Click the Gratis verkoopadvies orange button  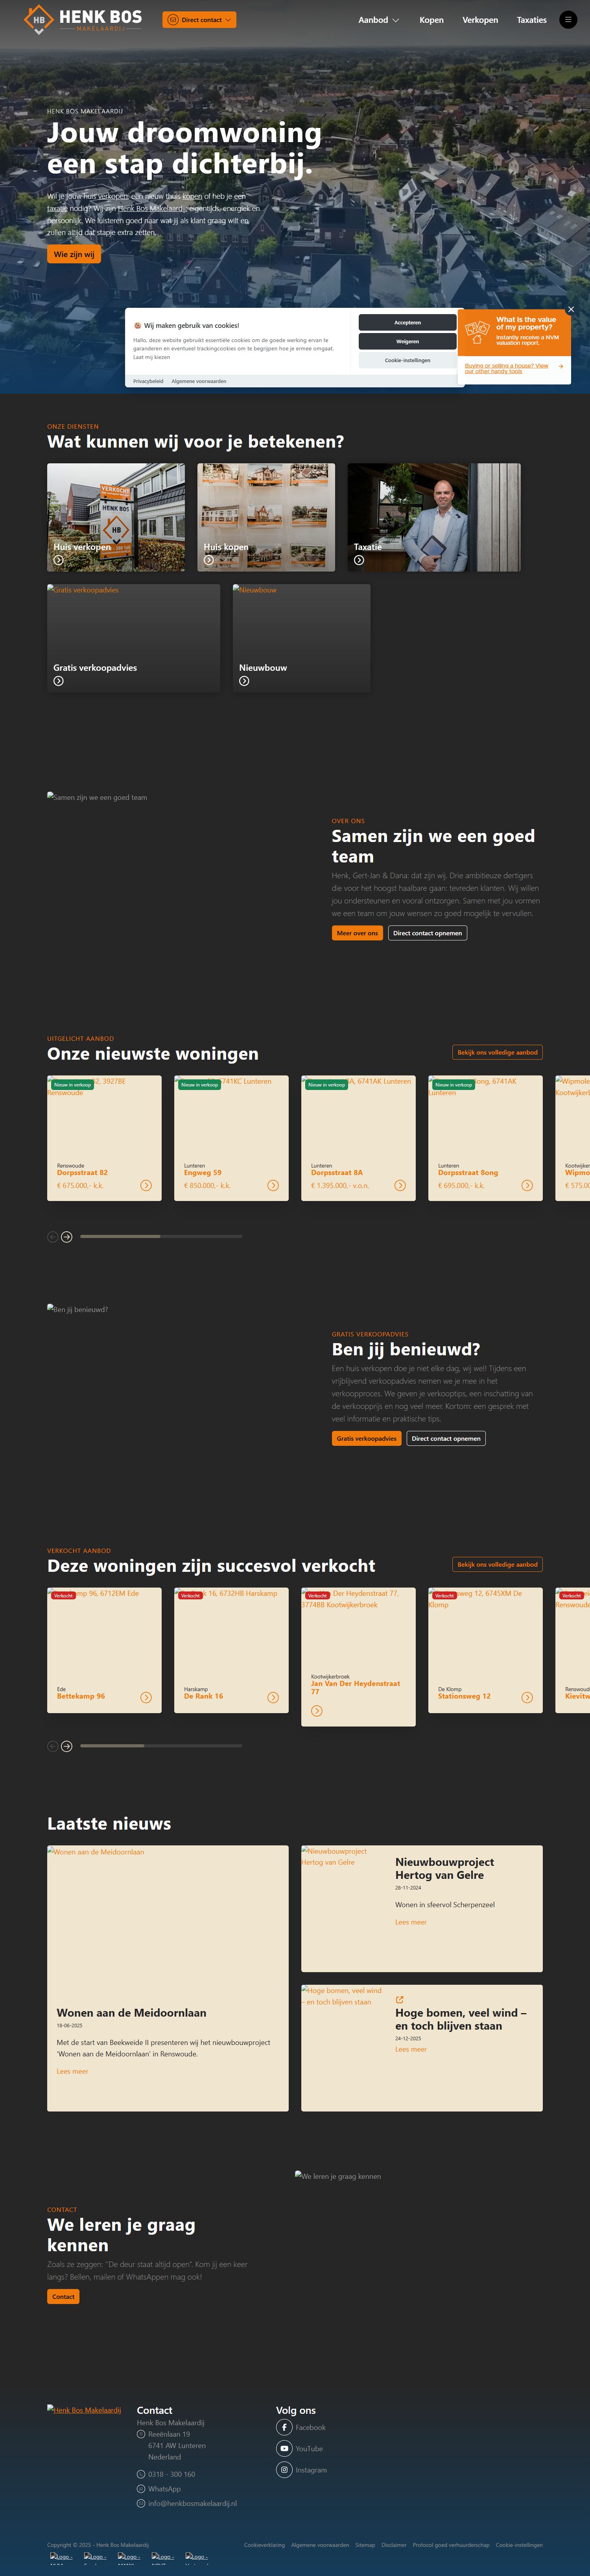tap(366, 1438)
